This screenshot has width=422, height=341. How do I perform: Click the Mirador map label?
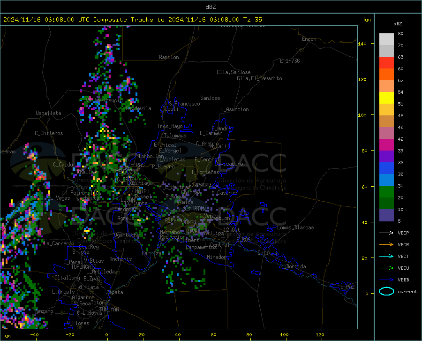[217, 257]
